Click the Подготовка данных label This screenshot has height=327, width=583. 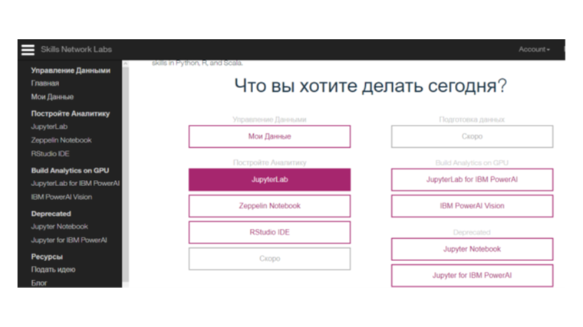point(472,119)
